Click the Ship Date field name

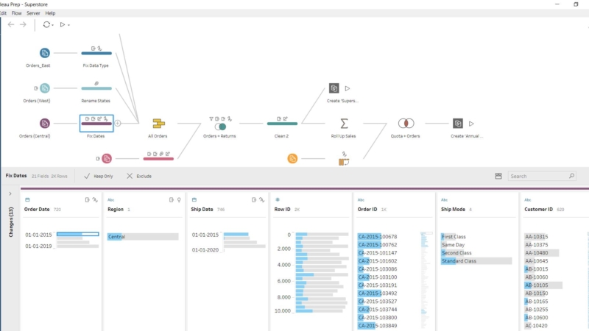pos(202,210)
